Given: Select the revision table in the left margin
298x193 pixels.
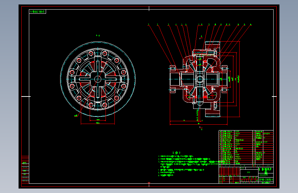Looking at the screenshot, I should (x=25, y=170).
